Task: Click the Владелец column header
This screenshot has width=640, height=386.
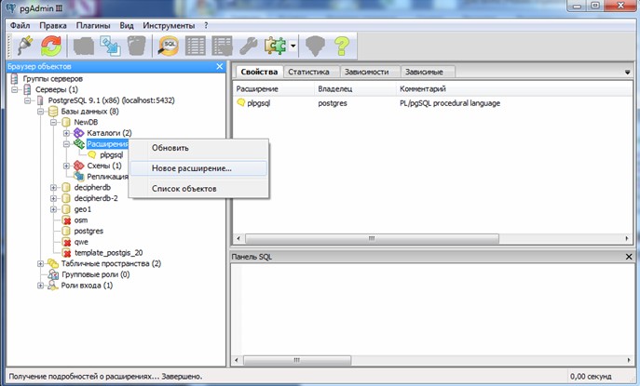Action: click(x=335, y=87)
